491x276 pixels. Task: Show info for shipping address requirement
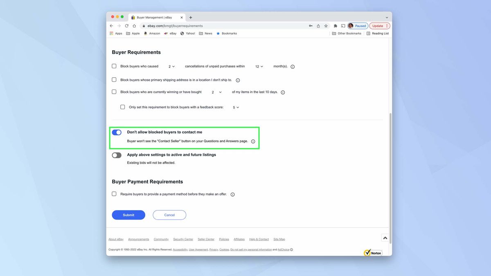[238, 80]
